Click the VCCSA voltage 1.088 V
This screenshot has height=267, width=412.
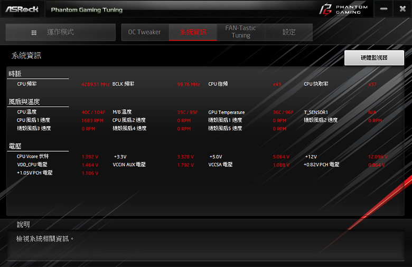click(281, 165)
